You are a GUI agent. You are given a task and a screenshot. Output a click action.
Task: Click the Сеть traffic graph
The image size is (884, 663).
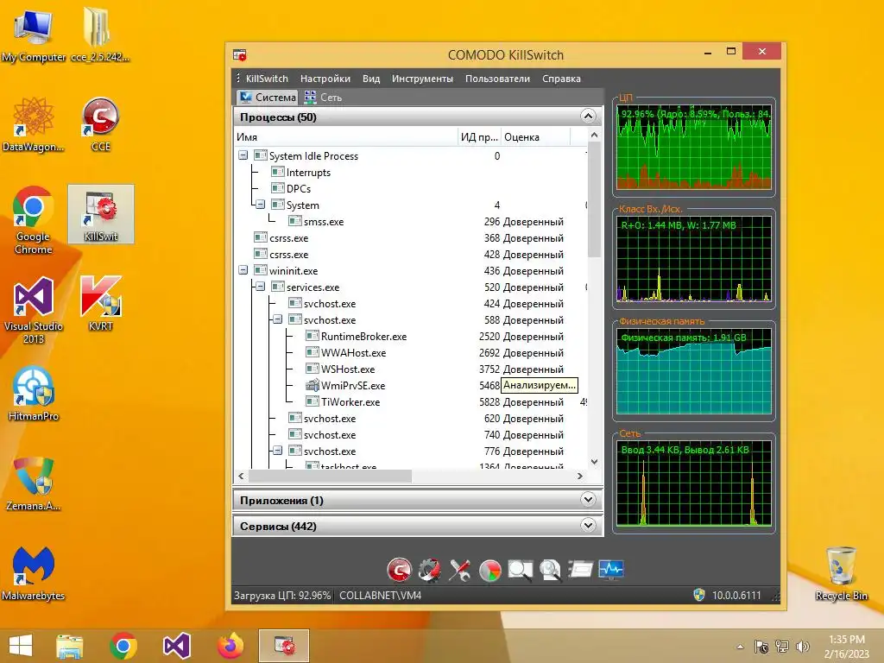[693, 483]
